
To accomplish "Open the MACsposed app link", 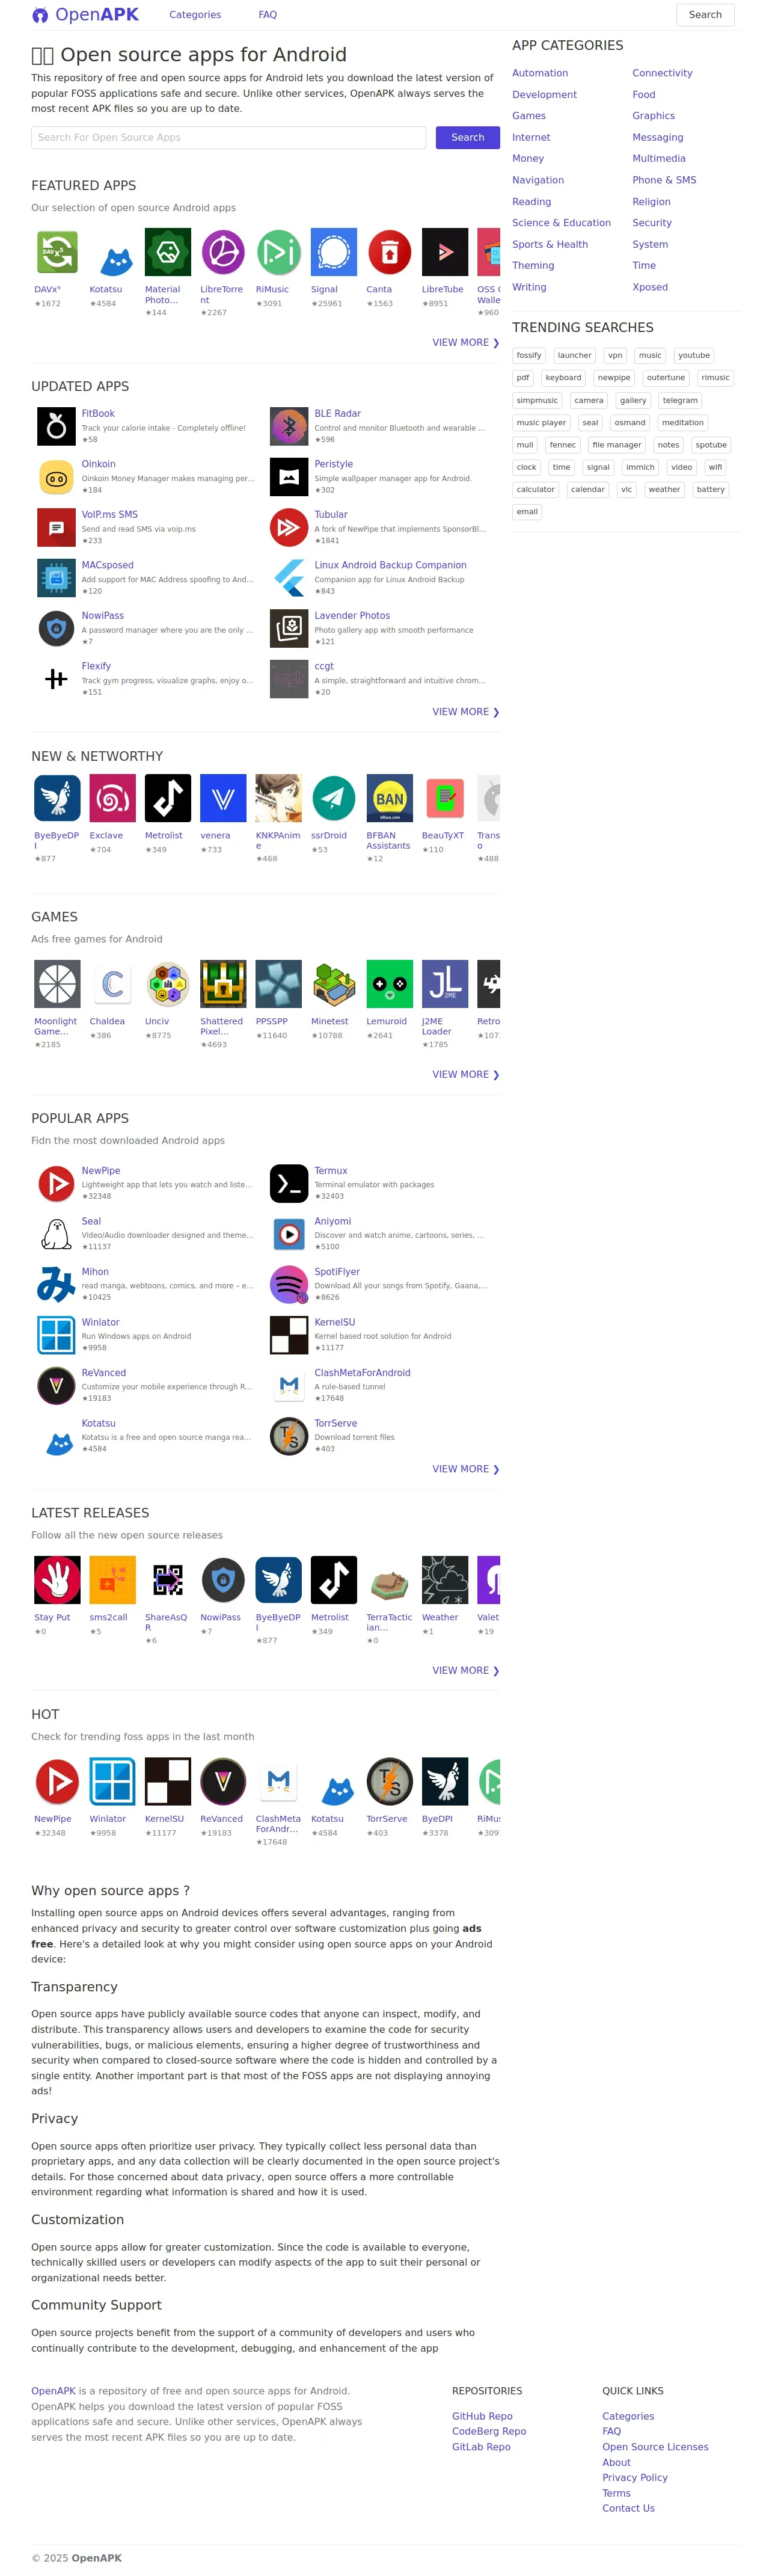I will [107, 566].
